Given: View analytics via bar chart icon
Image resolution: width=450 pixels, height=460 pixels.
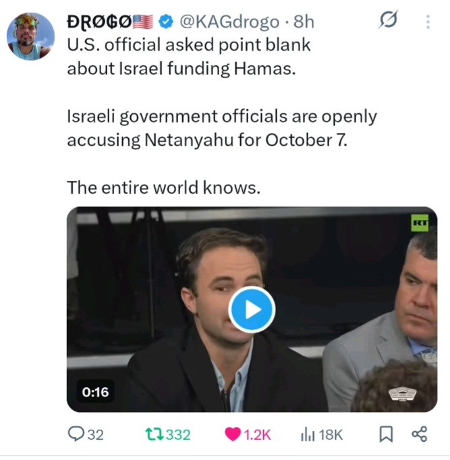Looking at the screenshot, I should [308, 434].
